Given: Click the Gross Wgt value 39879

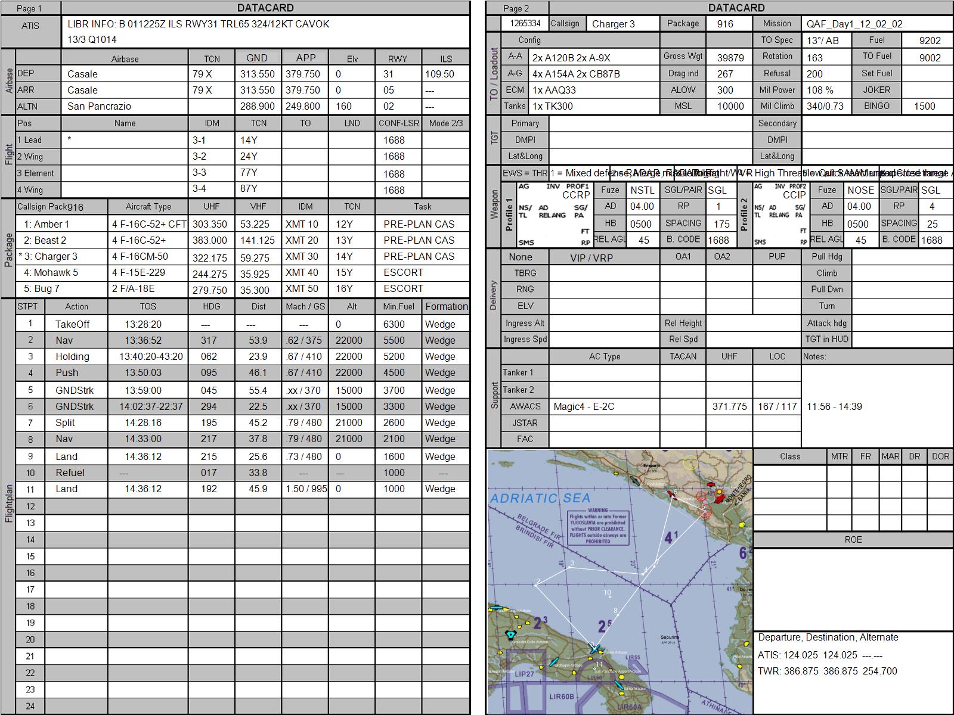Looking at the screenshot, I should tap(730, 58).
